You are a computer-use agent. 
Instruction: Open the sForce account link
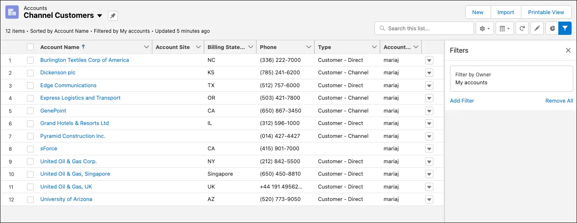click(49, 149)
